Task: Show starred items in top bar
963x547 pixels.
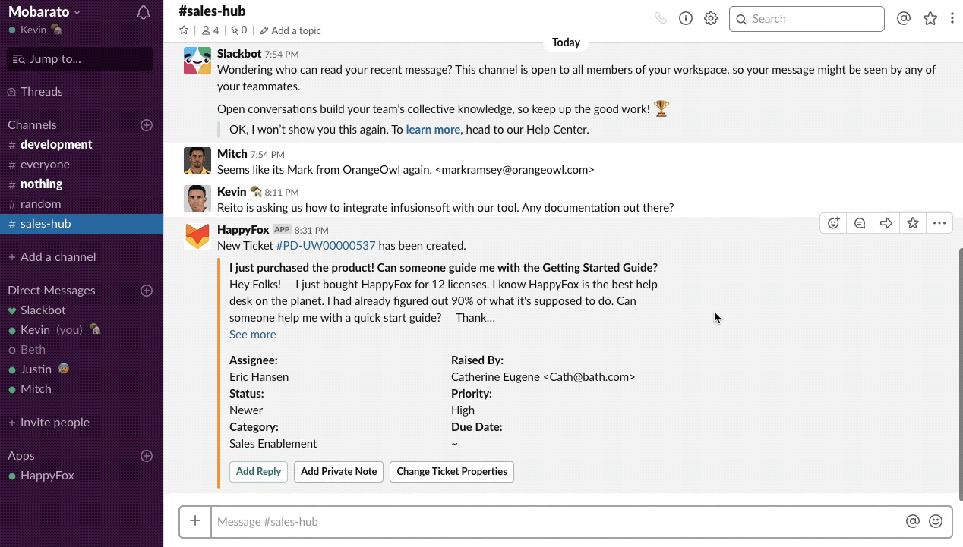Action: point(930,18)
